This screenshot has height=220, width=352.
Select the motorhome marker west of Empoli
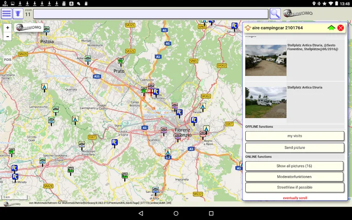point(43,161)
